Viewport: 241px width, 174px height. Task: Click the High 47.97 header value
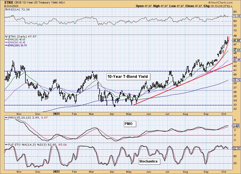160,6
